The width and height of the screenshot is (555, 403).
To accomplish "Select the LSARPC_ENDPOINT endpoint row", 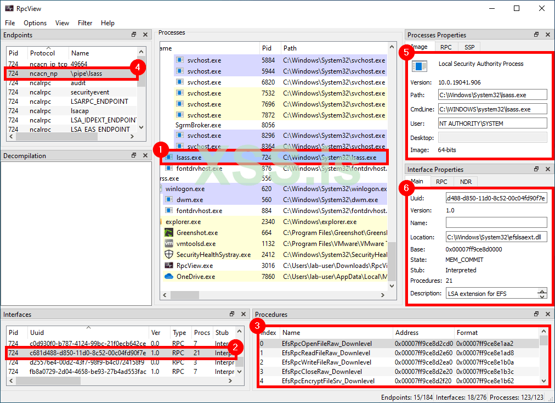I will click(72, 102).
